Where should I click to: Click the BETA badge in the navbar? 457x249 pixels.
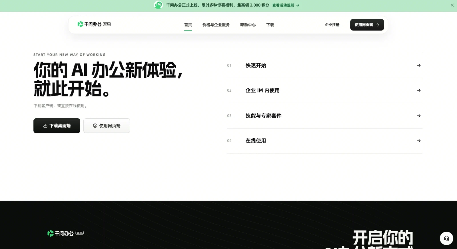coord(107,24)
